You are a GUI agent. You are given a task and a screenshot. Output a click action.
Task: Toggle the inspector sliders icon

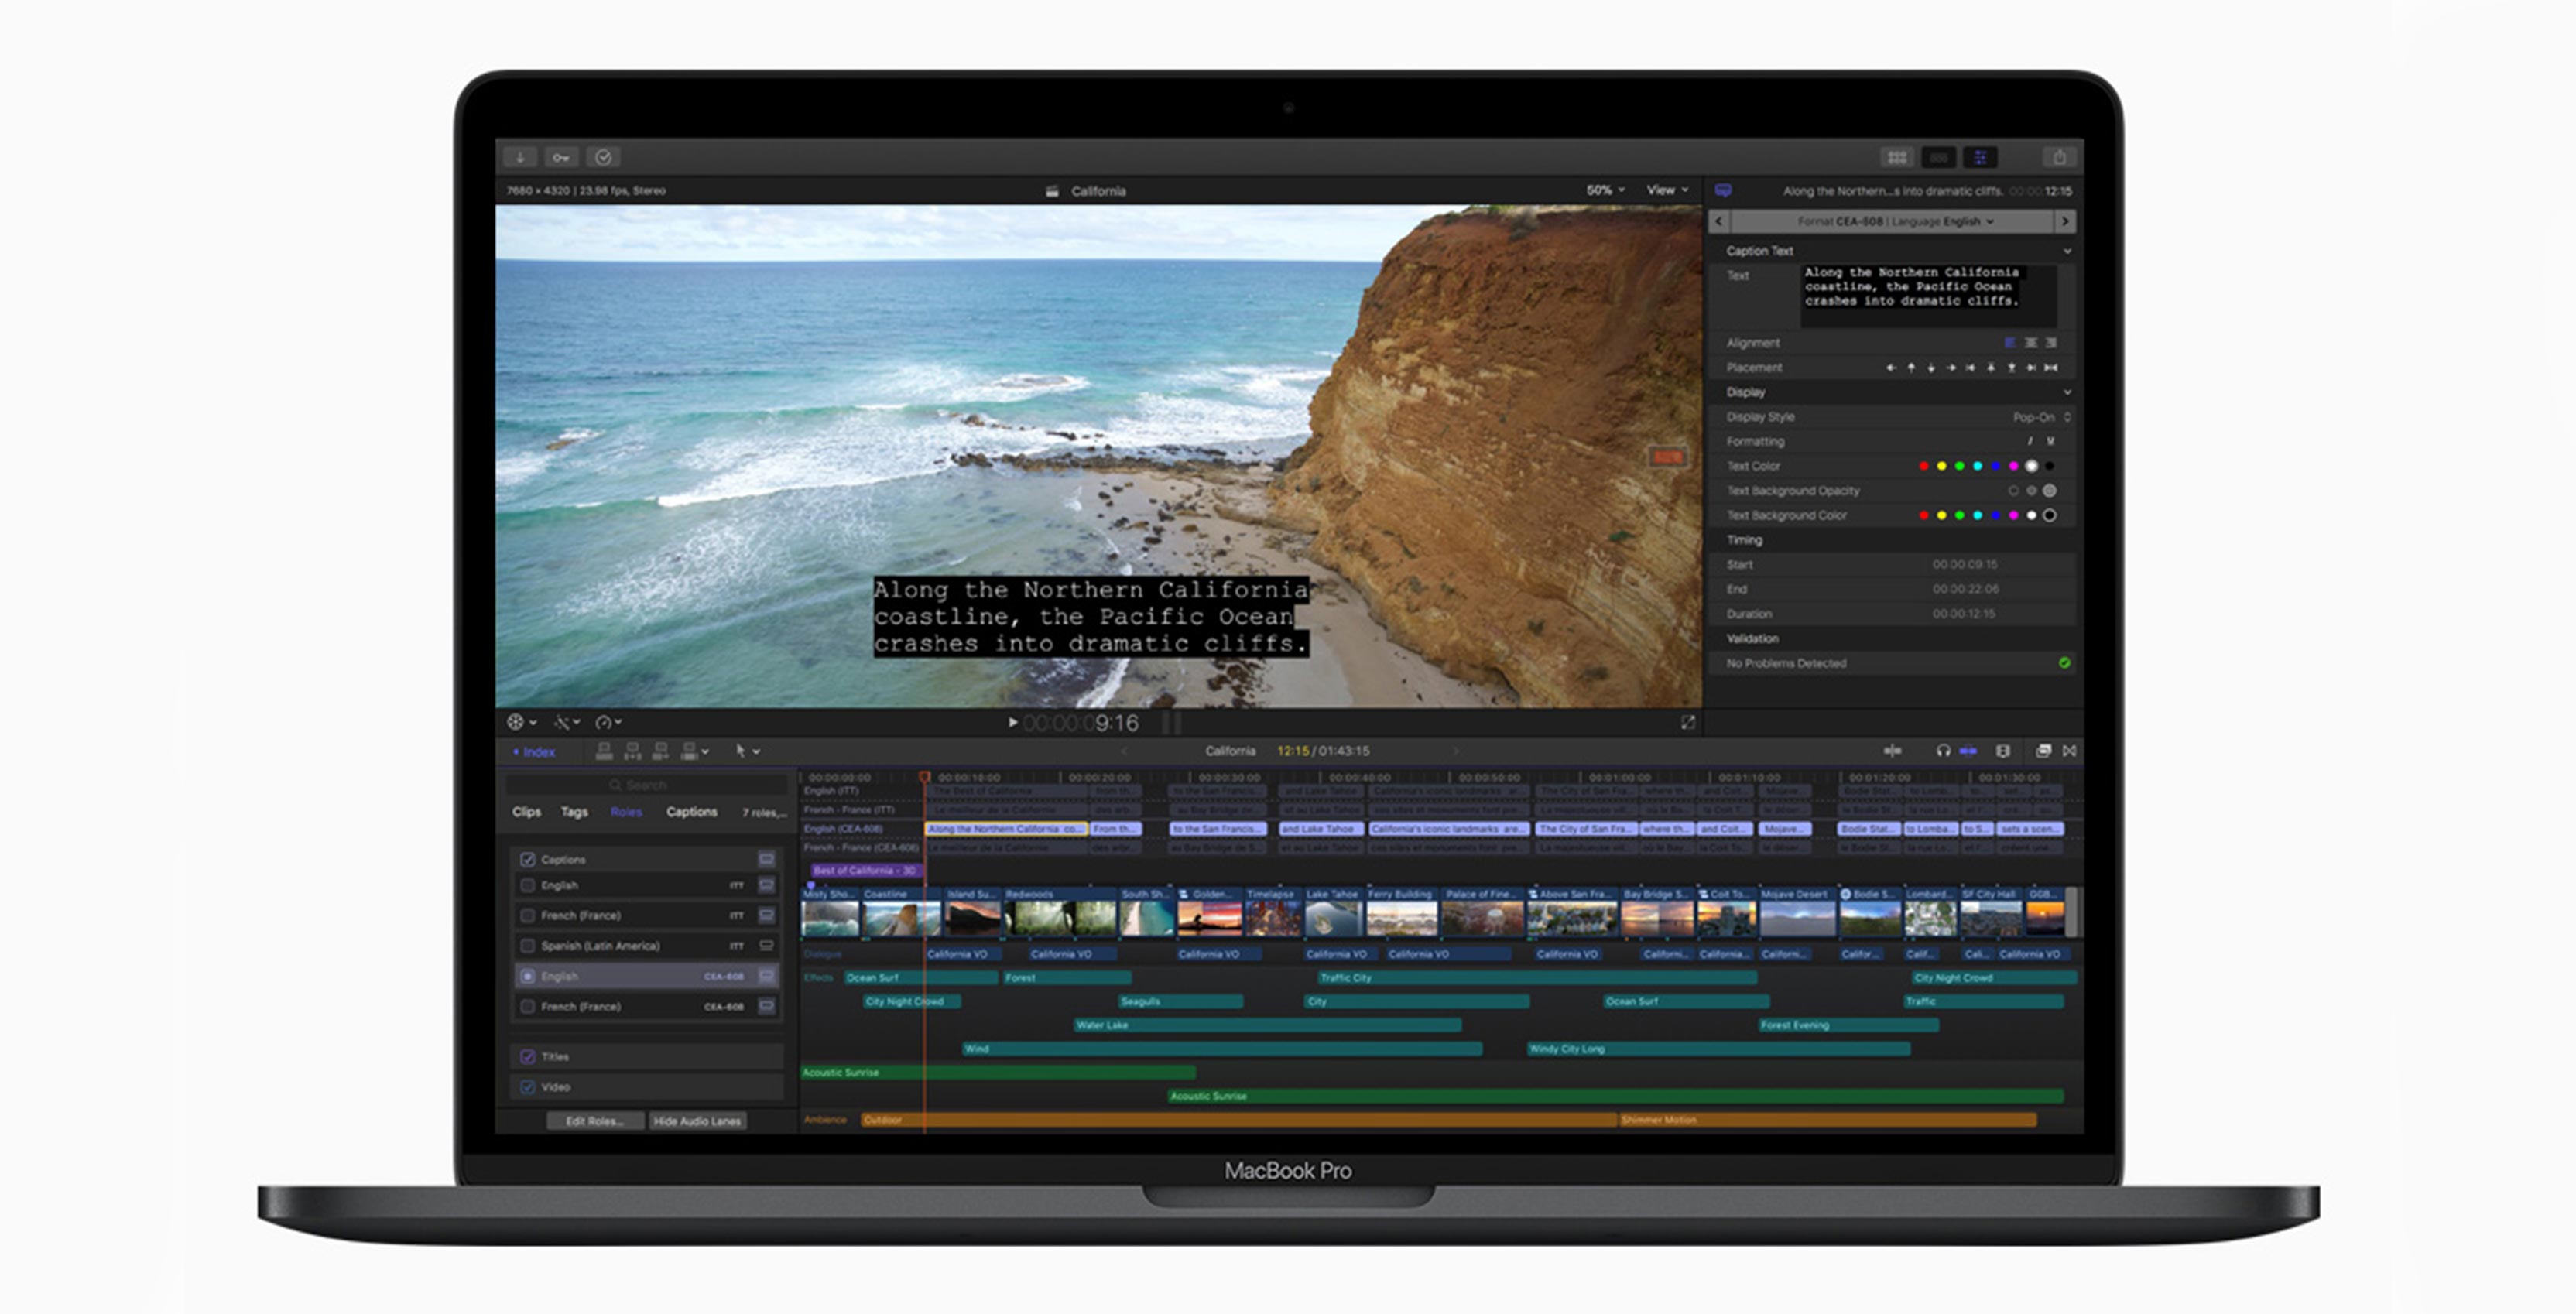(x=1980, y=157)
